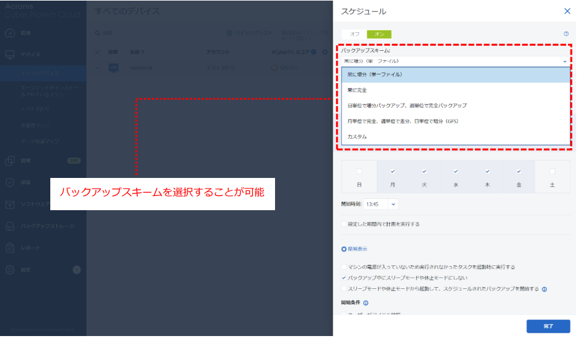Switch the schedule toggle to オフ
Viewport: 578px width, 341px height.
[x=354, y=34]
